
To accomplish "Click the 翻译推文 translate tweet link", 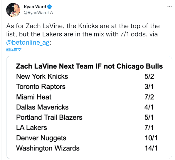I will (x=14, y=50).
